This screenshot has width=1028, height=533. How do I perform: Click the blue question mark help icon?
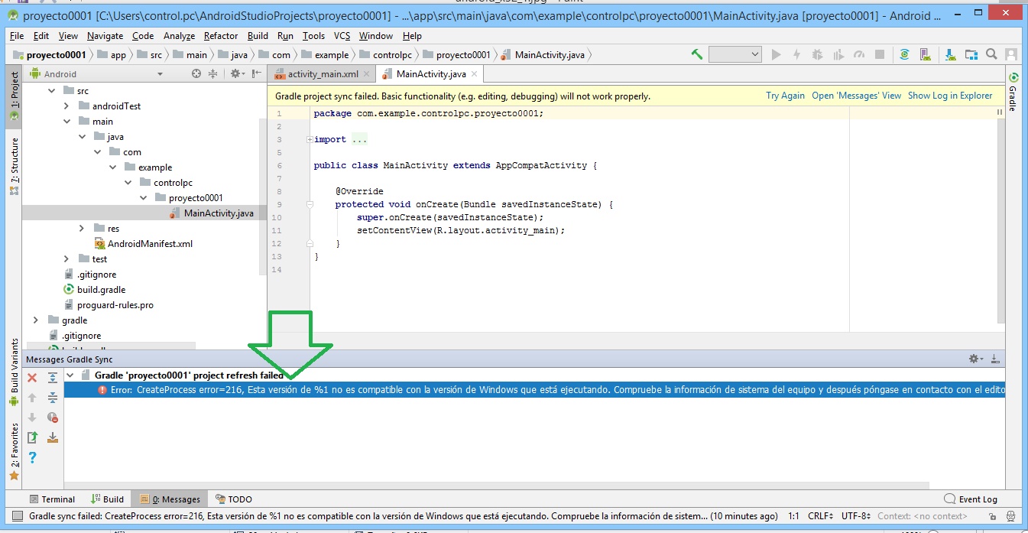click(x=32, y=457)
